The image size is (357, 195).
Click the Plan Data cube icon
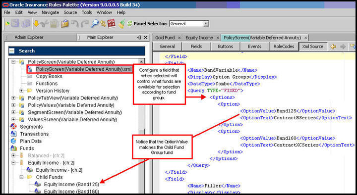coord(13,141)
